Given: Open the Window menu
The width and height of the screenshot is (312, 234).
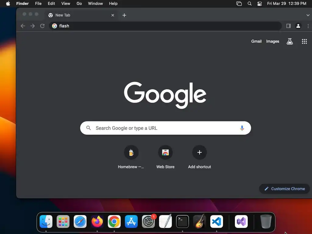Looking at the screenshot, I should coord(95,3).
